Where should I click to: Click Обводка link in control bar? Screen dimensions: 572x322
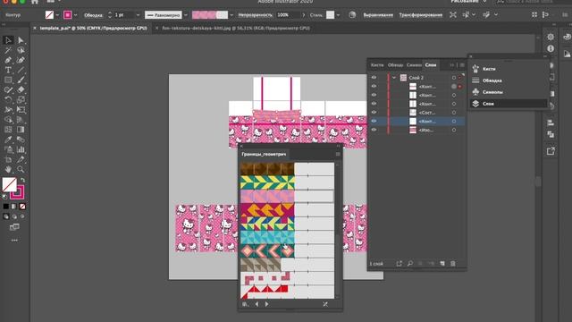93,15
